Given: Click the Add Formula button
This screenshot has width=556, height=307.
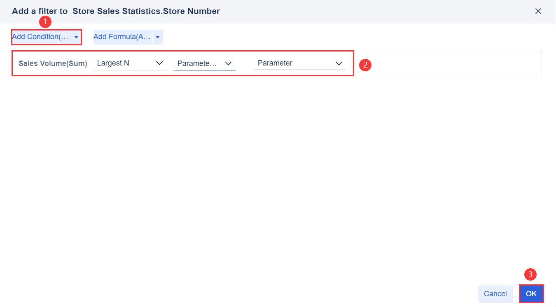Looking at the screenshot, I should coord(122,37).
